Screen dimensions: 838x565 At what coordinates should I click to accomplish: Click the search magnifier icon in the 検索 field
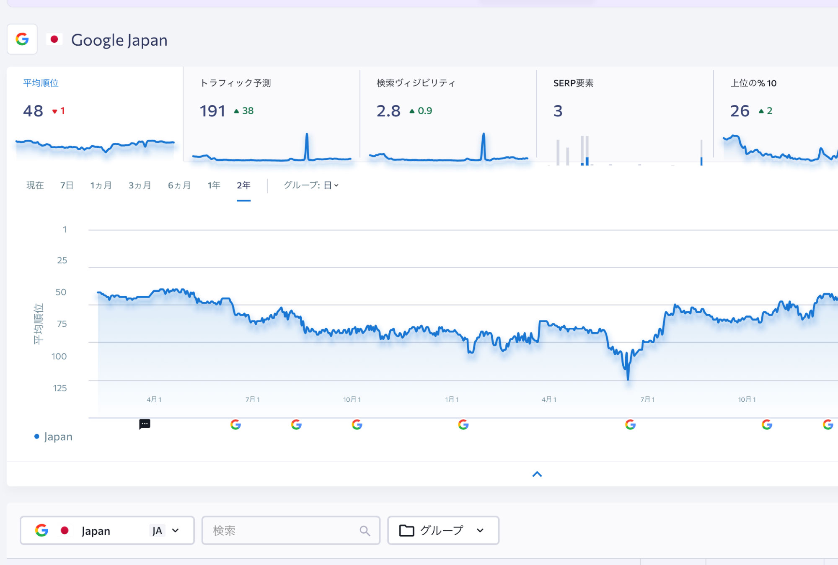[365, 531]
